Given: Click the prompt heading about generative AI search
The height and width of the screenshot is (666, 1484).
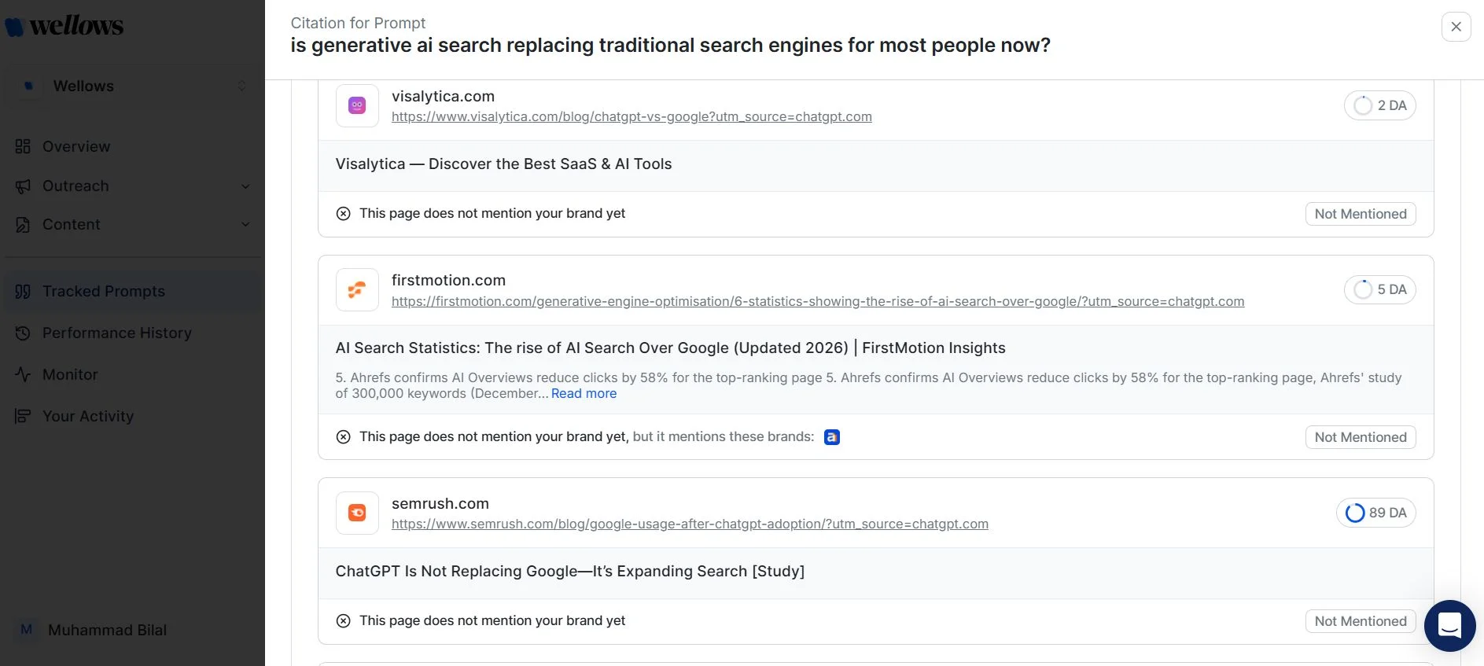Looking at the screenshot, I should (x=670, y=46).
